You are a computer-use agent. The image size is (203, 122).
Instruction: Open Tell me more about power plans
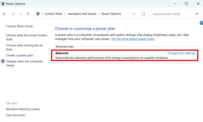coord(133,39)
